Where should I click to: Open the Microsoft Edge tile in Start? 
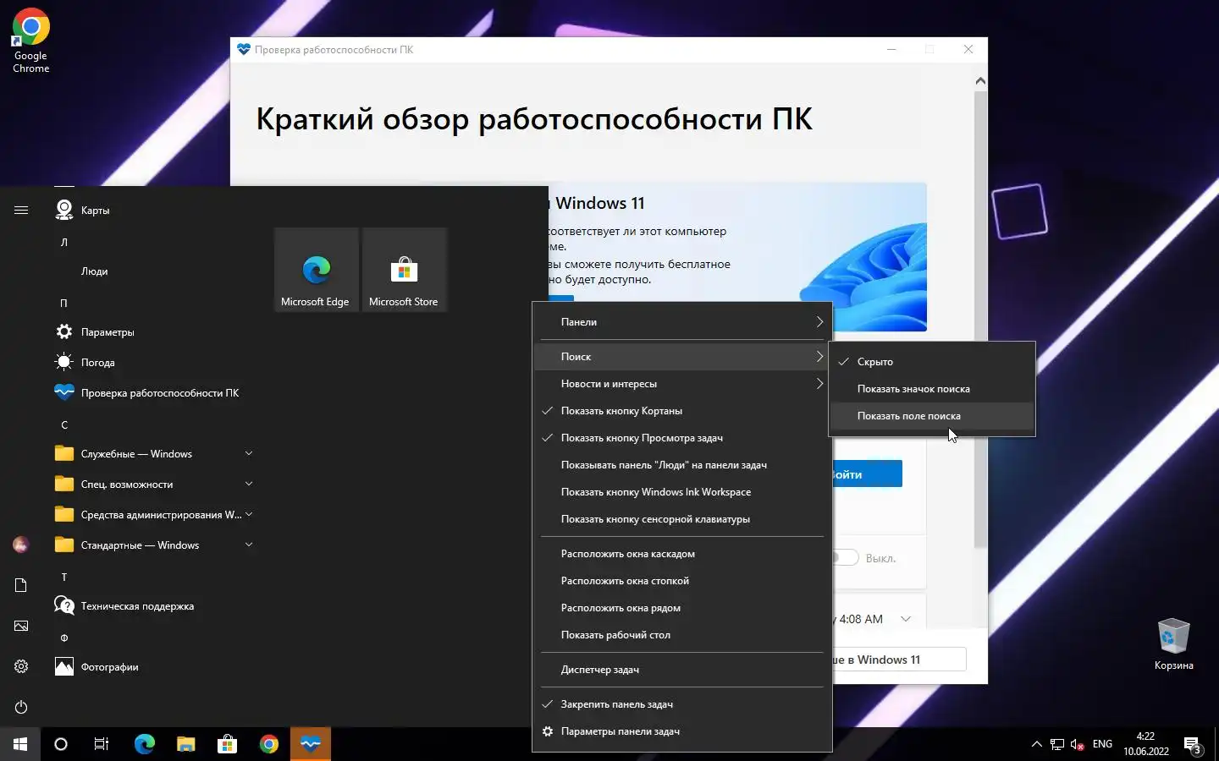pos(316,270)
